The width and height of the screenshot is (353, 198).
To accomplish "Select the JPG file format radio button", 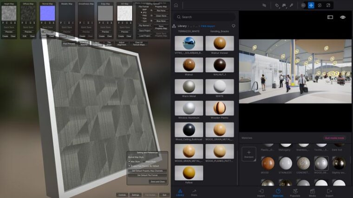I will 142,12.
